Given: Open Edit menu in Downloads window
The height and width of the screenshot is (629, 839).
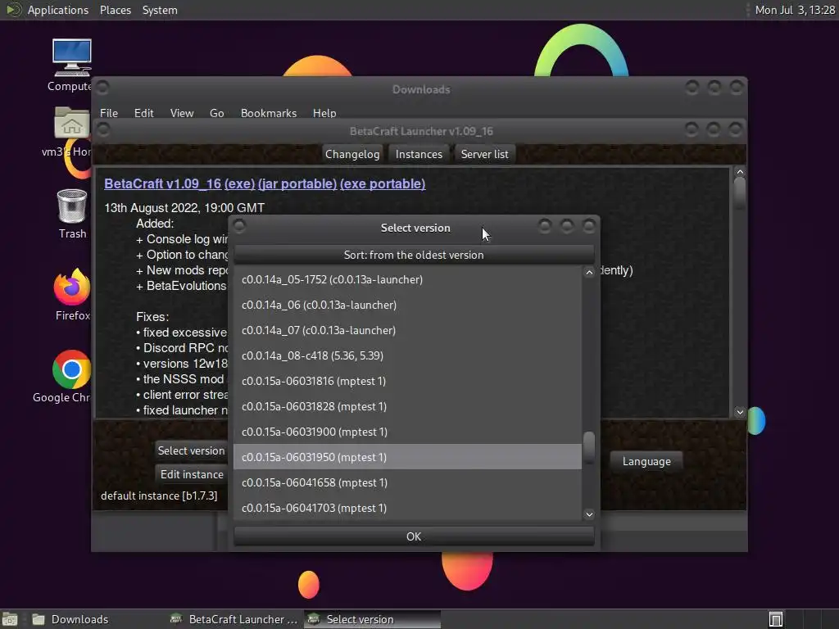Looking at the screenshot, I should coord(143,113).
